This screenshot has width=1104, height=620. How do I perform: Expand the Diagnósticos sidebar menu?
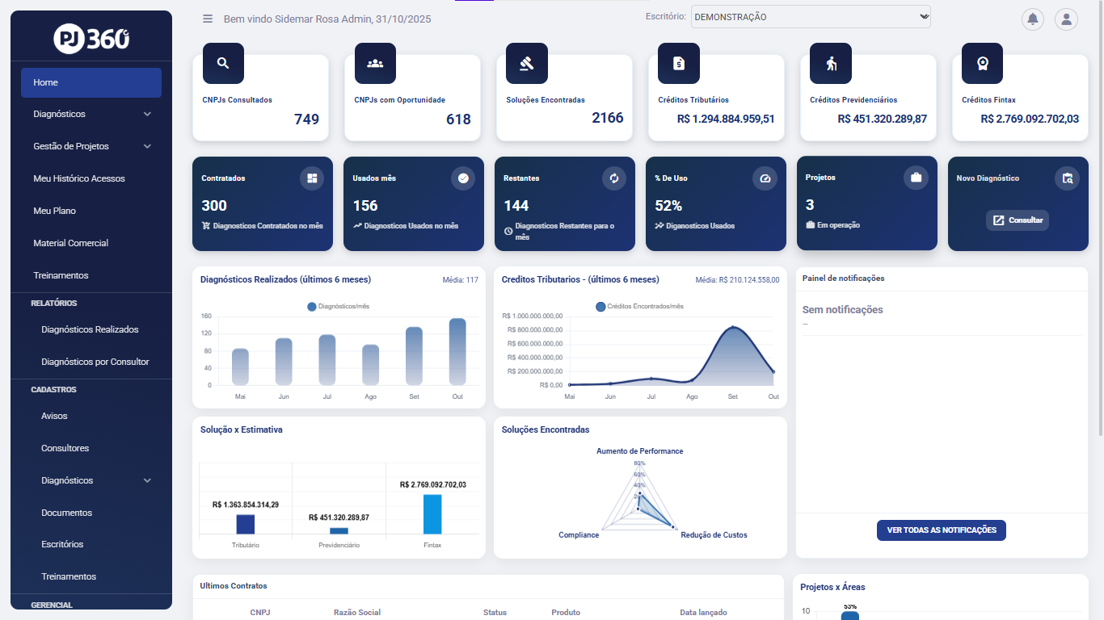[x=91, y=114]
